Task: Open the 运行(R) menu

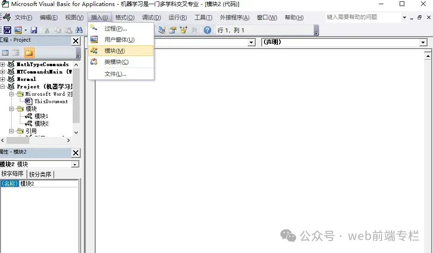Action: click(x=177, y=18)
